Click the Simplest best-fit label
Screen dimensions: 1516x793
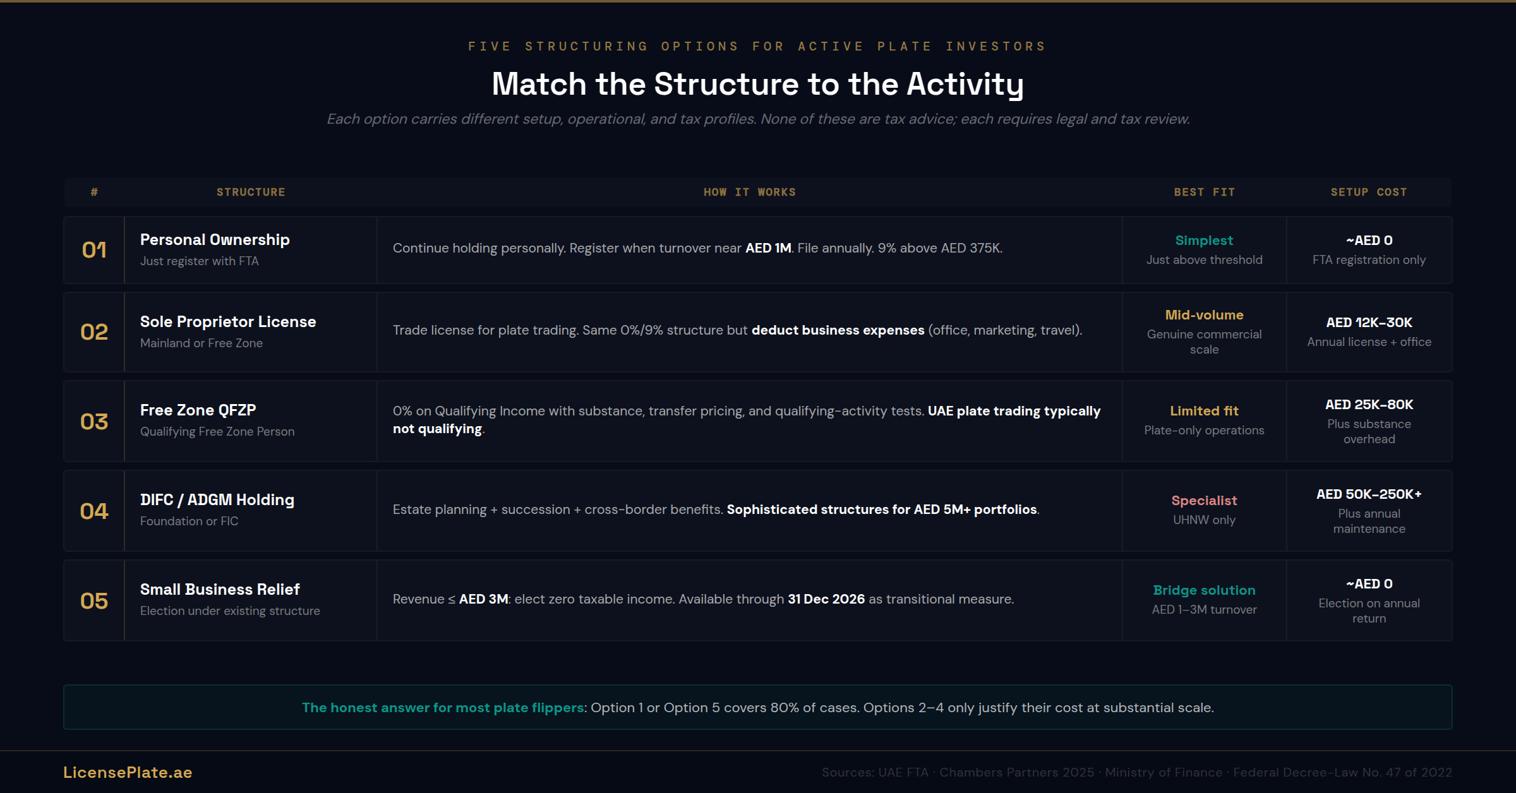[1204, 241]
